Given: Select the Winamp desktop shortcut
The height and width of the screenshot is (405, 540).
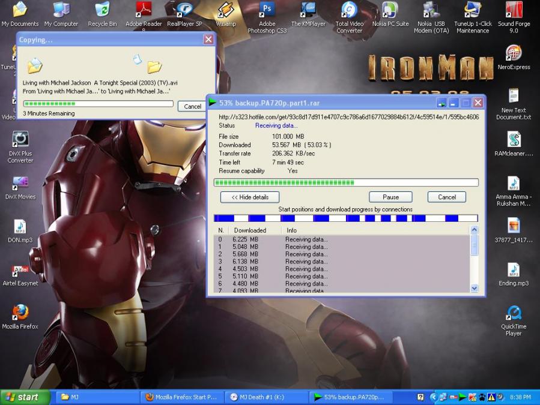Looking at the screenshot, I should pyautogui.click(x=226, y=14).
